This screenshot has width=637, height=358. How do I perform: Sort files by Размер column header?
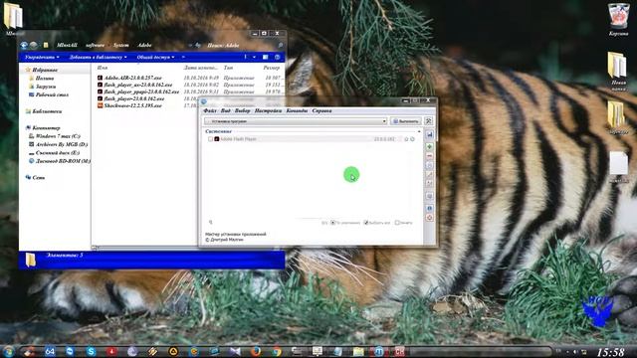(x=272, y=68)
